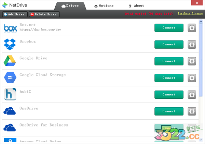Connect the Google Cloud Storage drive

tap(169, 78)
